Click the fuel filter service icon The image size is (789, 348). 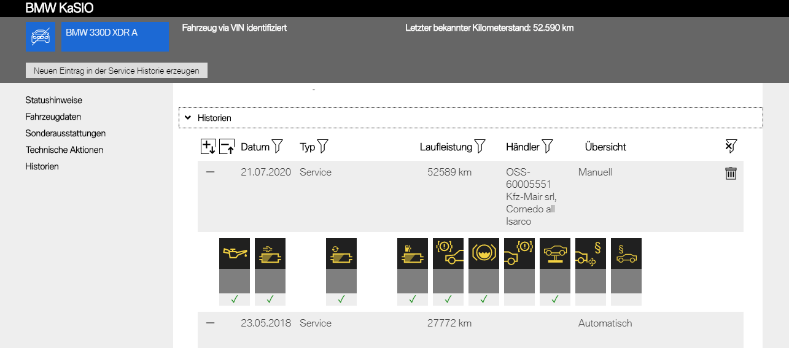(413, 253)
